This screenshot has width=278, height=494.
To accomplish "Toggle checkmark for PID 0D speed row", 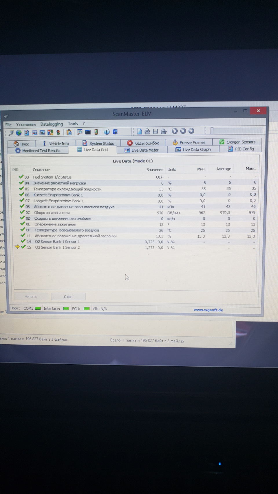I will (22, 218).
